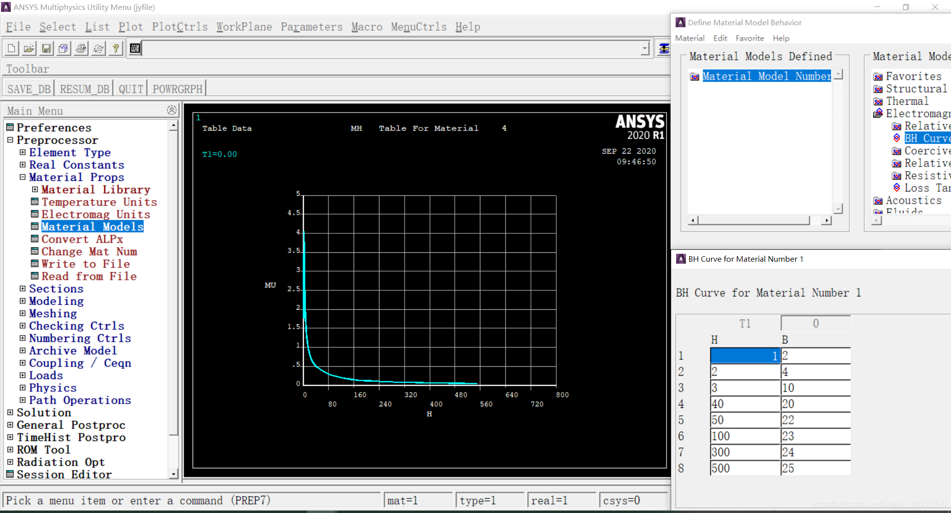Open the command input history dropdown

coord(645,48)
